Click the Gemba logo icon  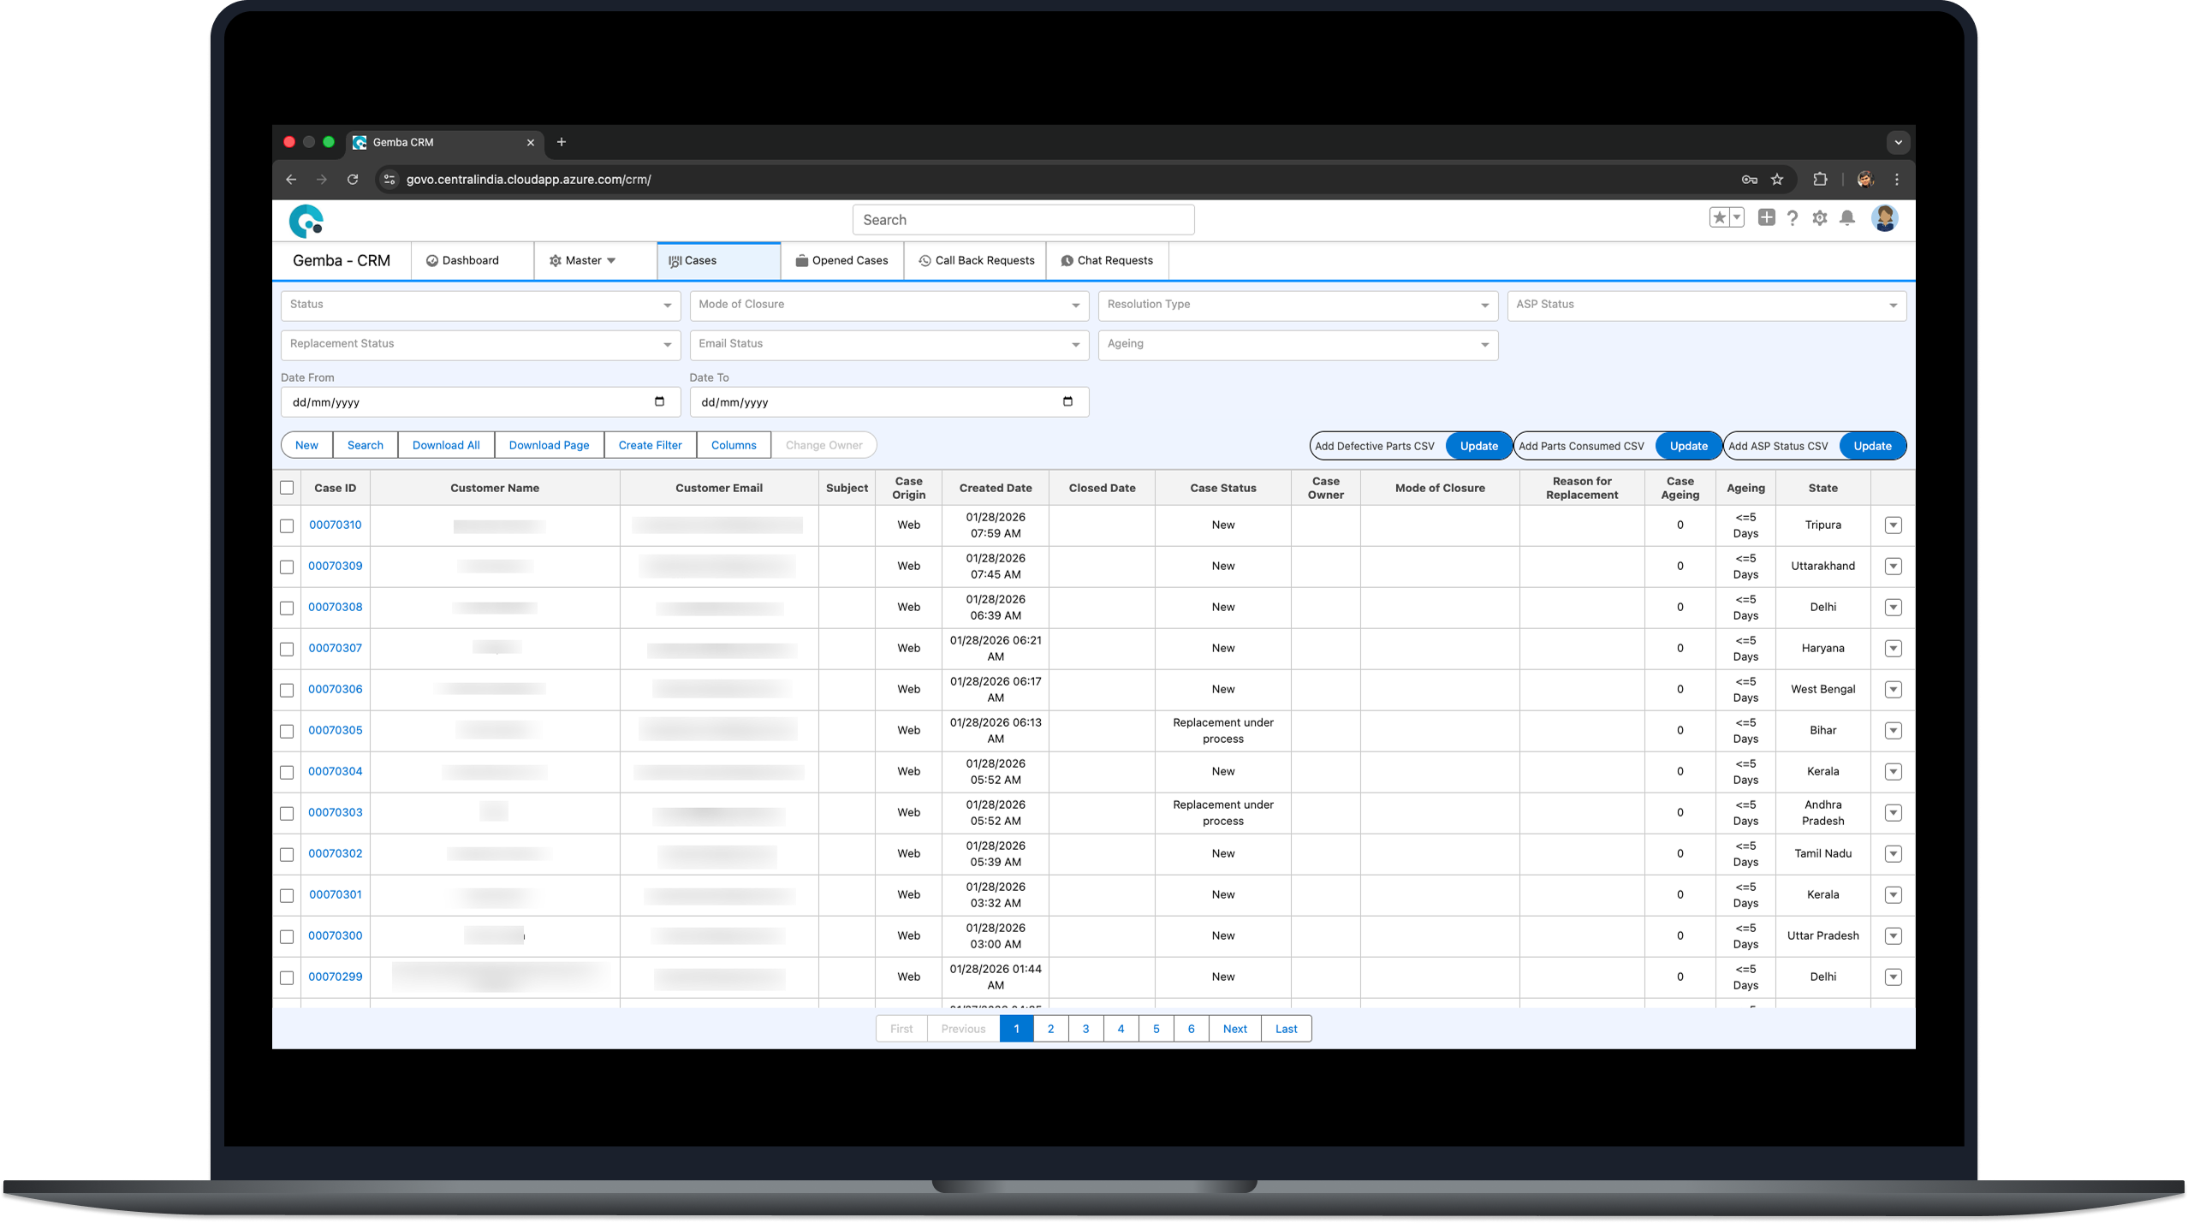point(306,221)
